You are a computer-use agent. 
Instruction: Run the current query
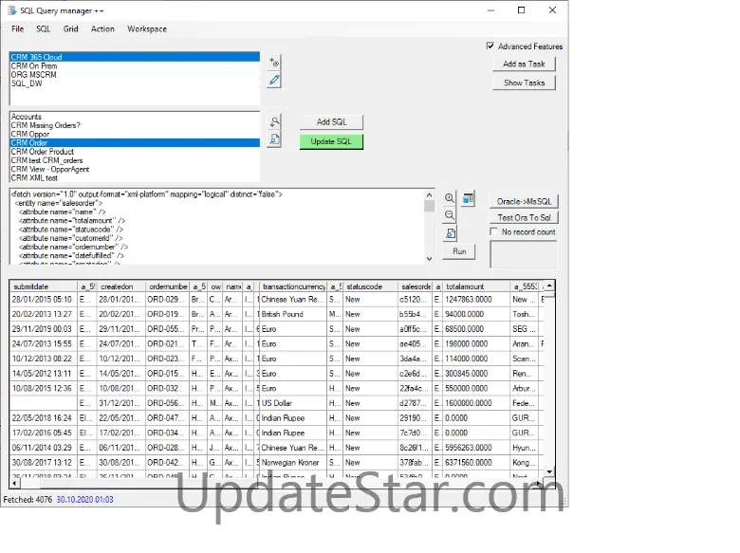[459, 251]
